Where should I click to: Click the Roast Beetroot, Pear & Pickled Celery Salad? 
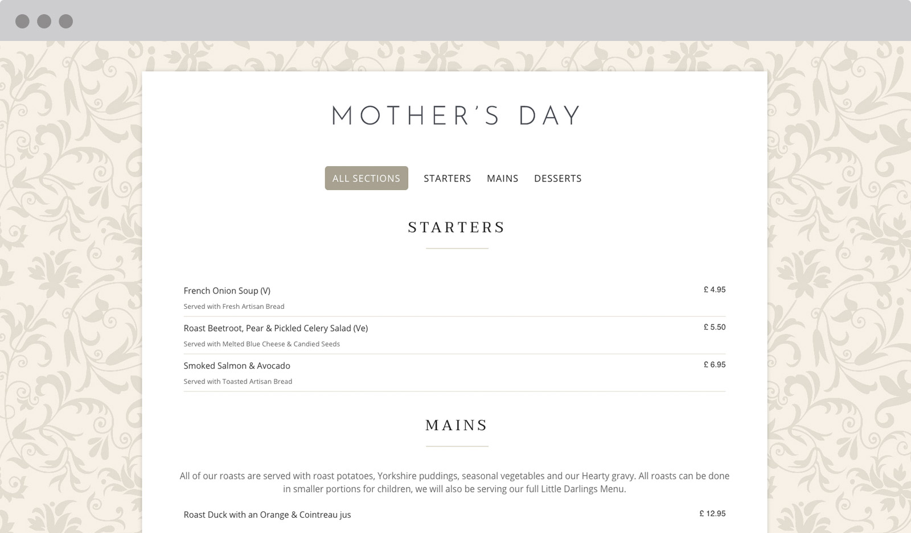pyautogui.click(x=276, y=328)
